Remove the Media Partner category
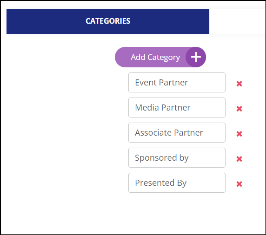The width and height of the screenshot is (266, 235). (239, 109)
